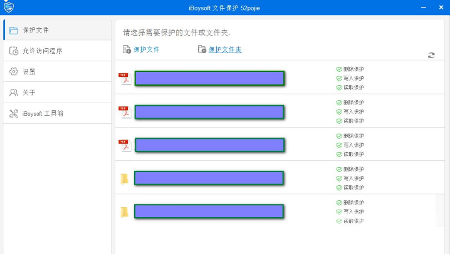
Task: Click the PDF icon of the first protected file
Action: click(x=125, y=78)
